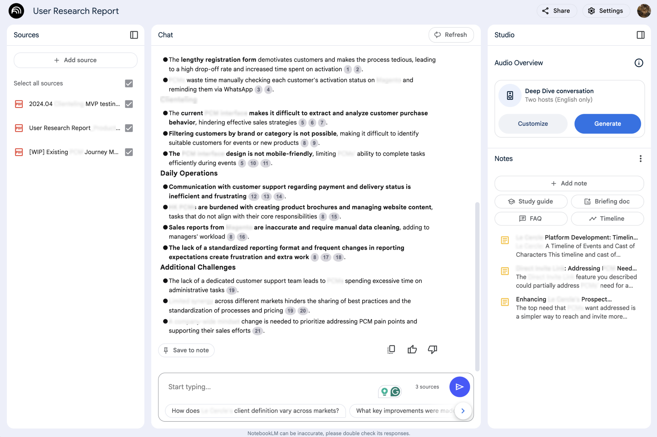Click the Start typing chat input field
This screenshot has height=437, width=657.
(269, 387)
